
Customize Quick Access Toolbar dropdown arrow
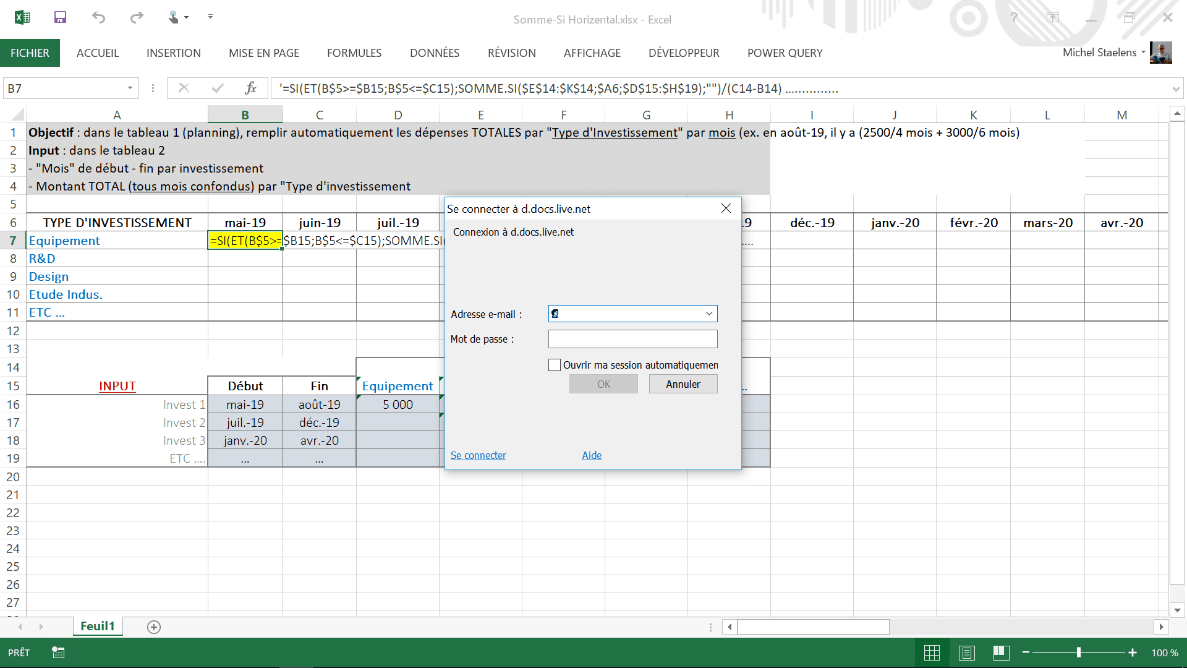coord(210,17)
